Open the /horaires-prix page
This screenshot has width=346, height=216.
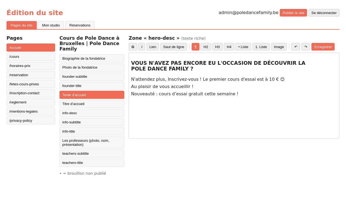(31, 66)
